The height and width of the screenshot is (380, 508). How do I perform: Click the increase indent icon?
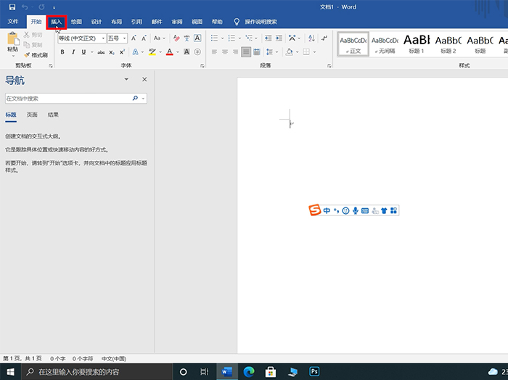(x=279, y=38)
